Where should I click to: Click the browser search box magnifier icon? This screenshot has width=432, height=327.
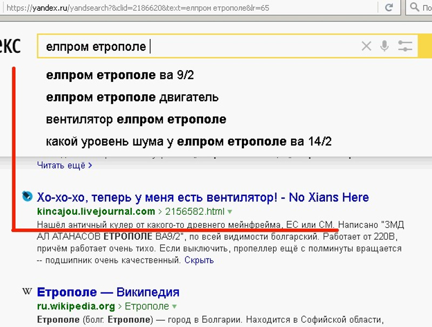coord(415,8)
